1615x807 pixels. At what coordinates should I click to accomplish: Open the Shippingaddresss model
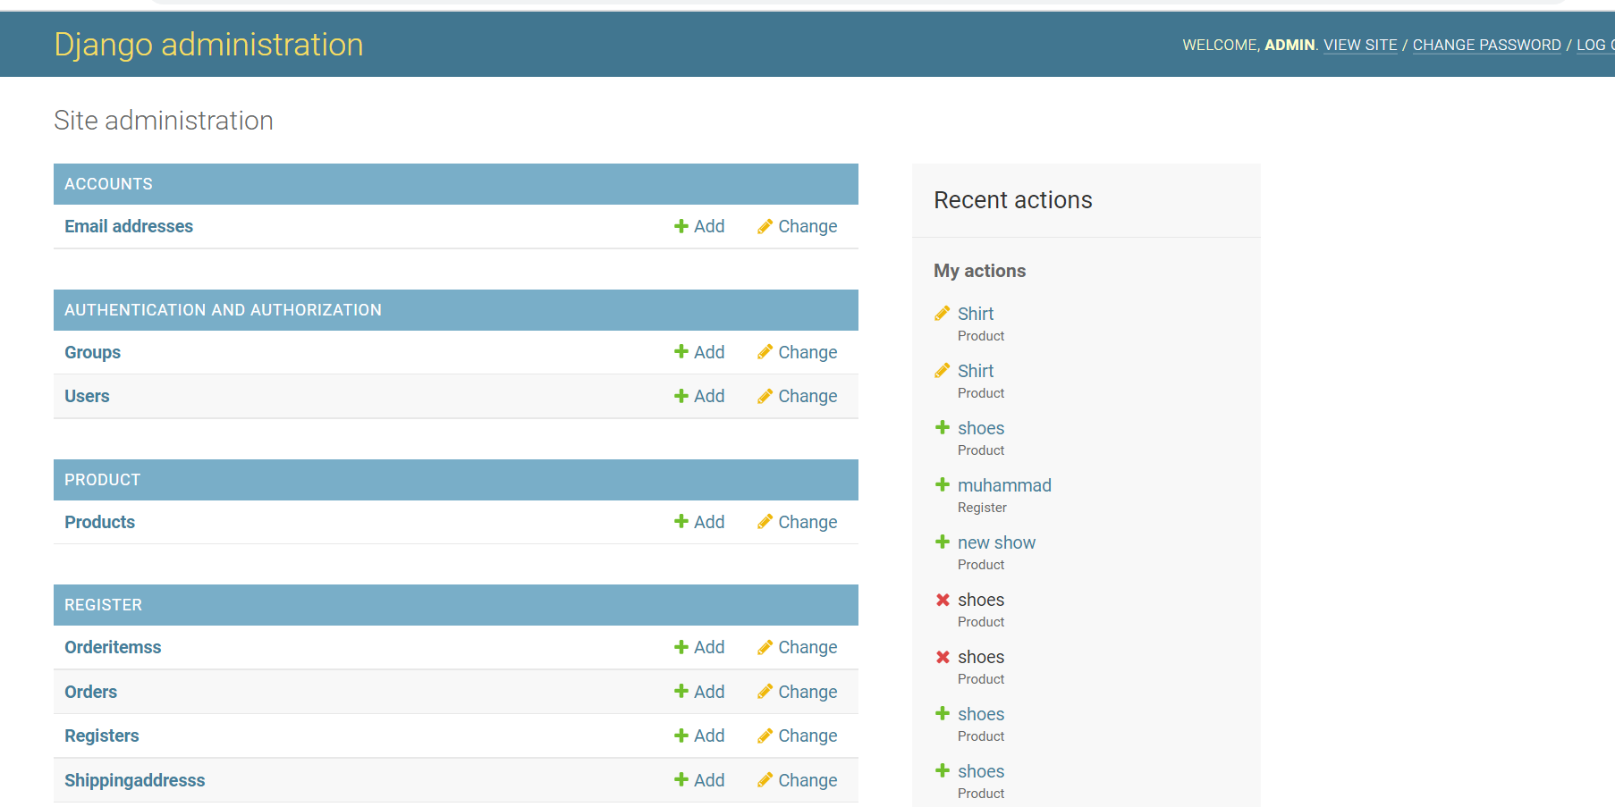[134, 780]
